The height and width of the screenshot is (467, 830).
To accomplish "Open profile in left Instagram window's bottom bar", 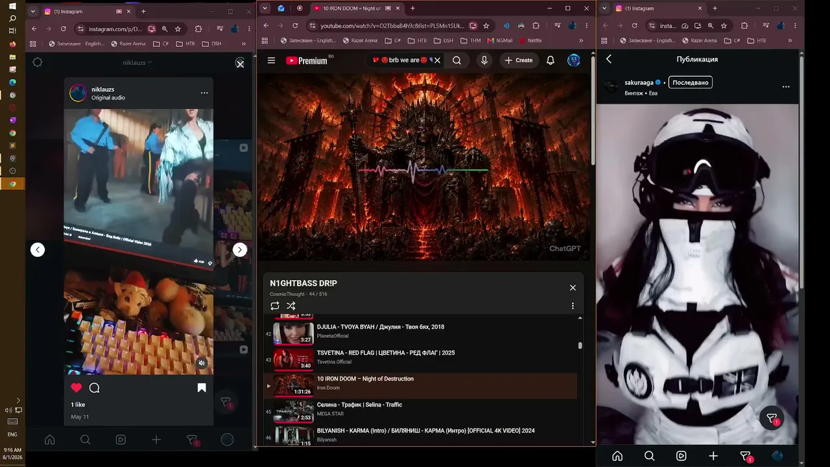I will pos(227,440).
